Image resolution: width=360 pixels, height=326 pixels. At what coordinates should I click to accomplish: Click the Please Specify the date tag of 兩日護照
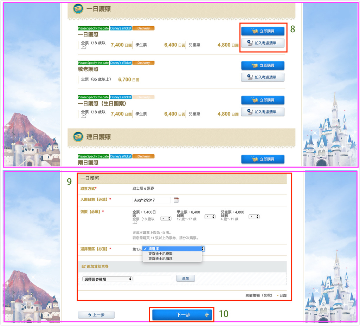point(93,156)
